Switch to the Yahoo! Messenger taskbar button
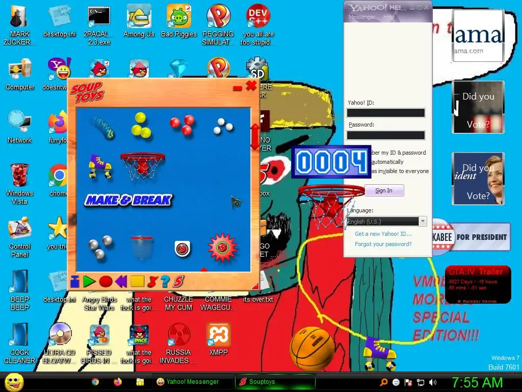Image resolution: width=522 pixels, height=392 pixels. click(192, 382)
